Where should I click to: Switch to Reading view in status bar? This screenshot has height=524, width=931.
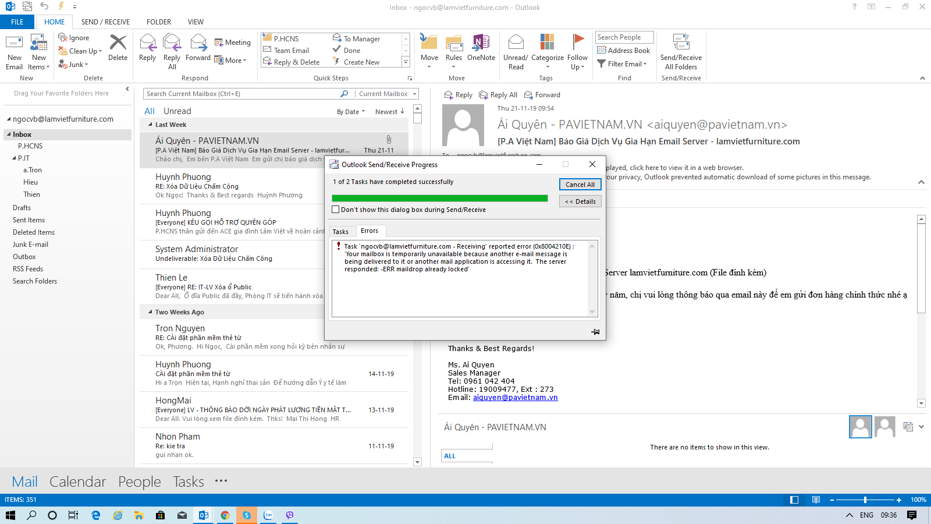click(x=816, y=500)
